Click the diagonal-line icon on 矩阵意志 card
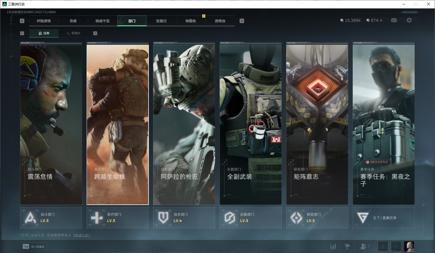 pyautogui.click(x=291, y=162)
